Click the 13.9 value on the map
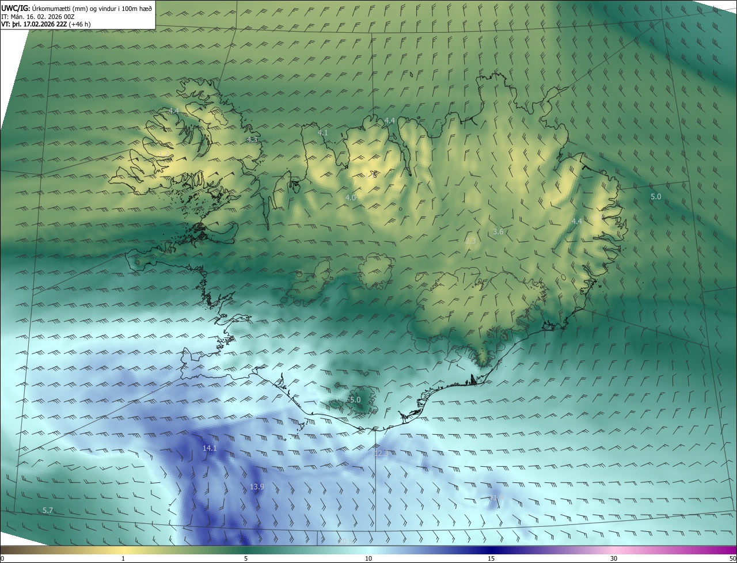Viewport: 737px width, 563px height. (257, 487)
